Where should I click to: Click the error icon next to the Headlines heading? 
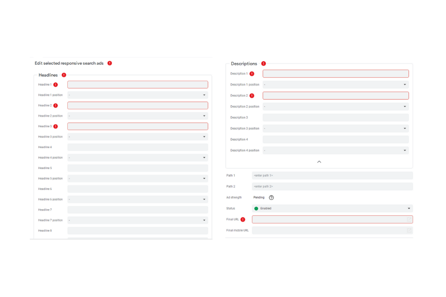point(64,75)
